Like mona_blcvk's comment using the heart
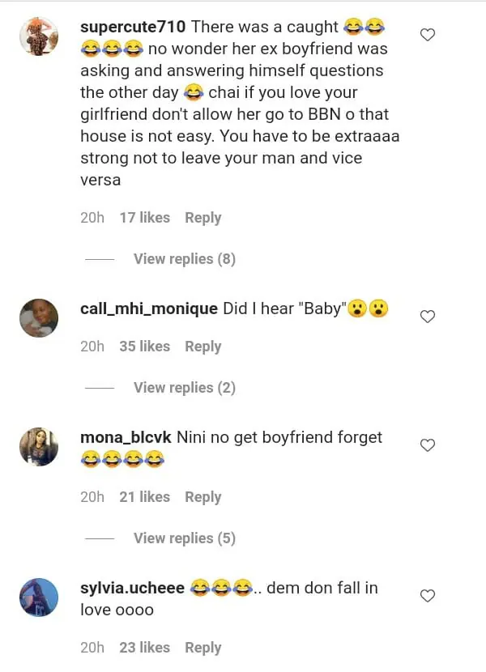 428,444
